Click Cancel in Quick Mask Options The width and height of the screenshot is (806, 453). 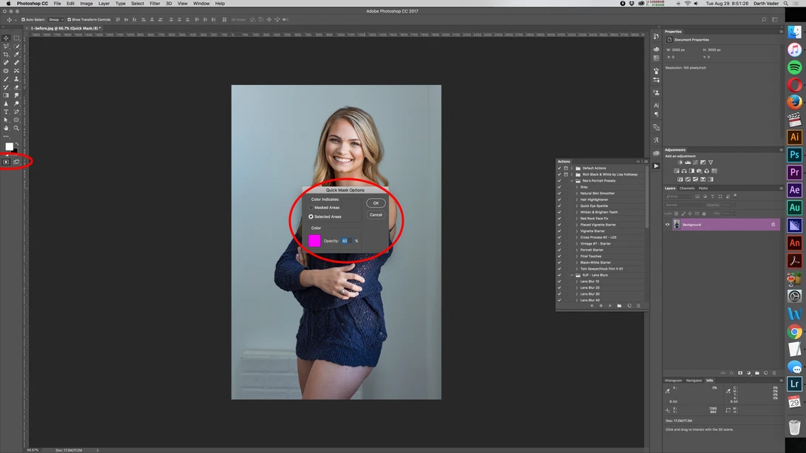click(376, 215)
